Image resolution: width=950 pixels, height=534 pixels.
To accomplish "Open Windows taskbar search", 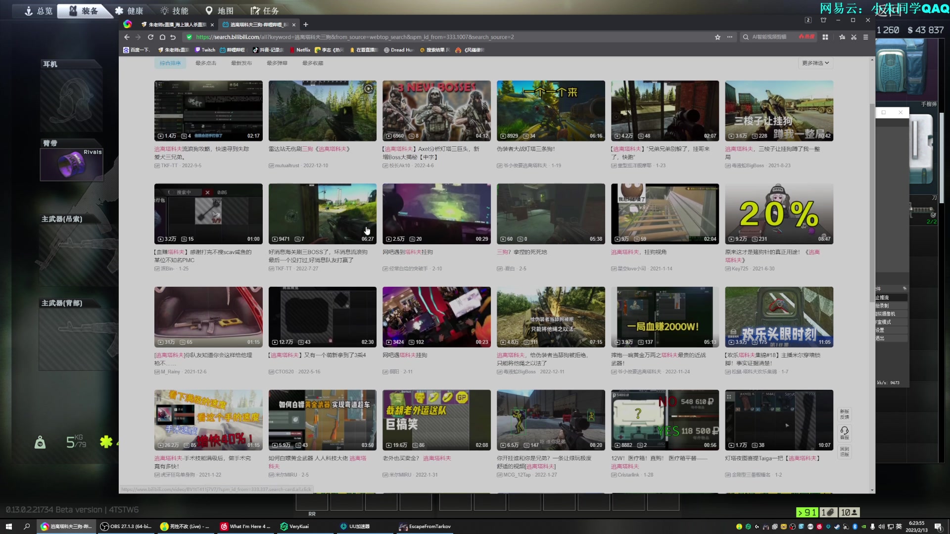I will 27,527.
